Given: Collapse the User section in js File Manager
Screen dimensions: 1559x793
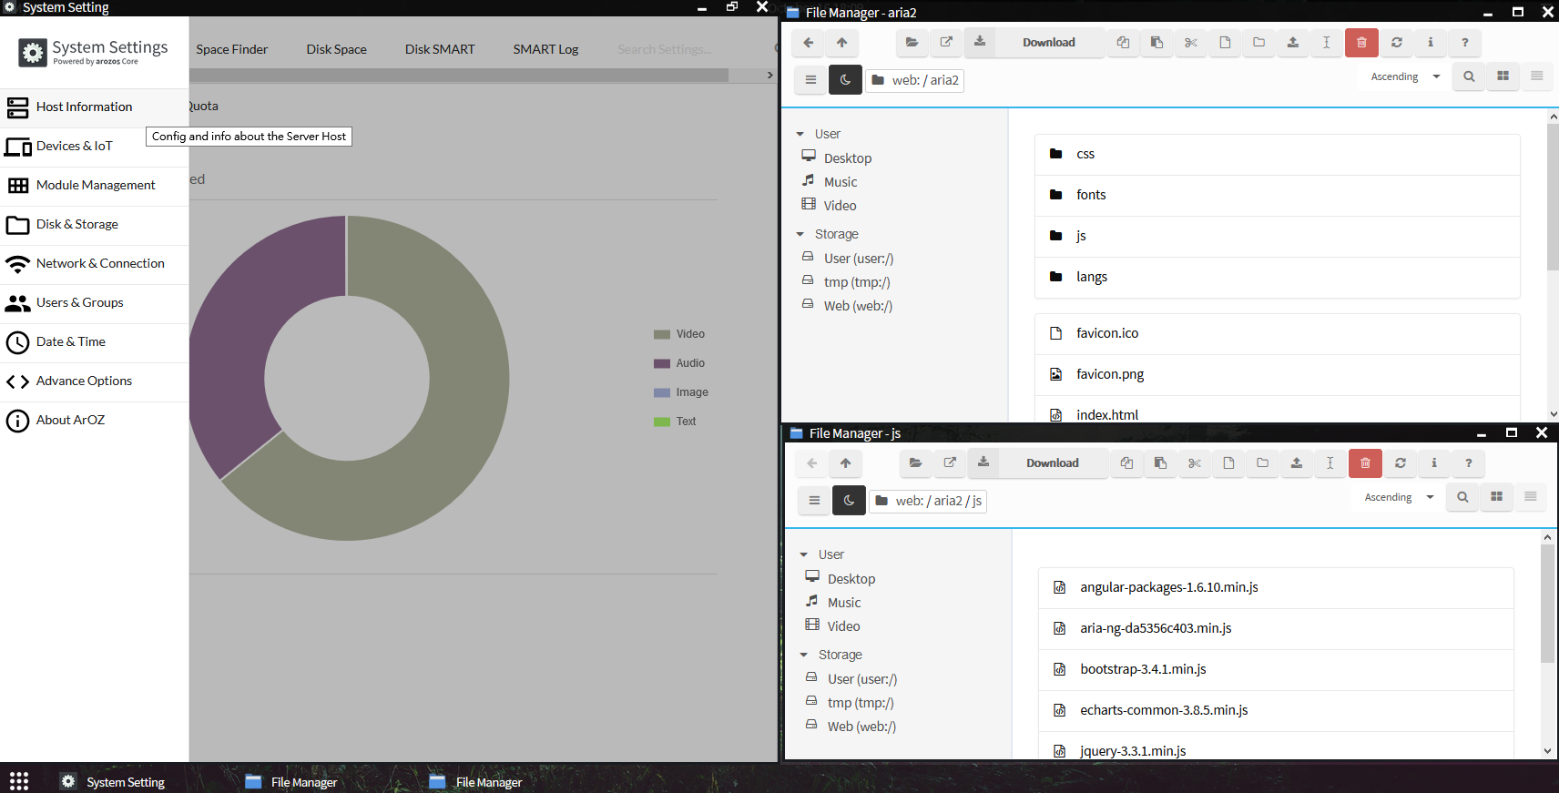Looking at the screenshot, I should (x=804, y=555).
